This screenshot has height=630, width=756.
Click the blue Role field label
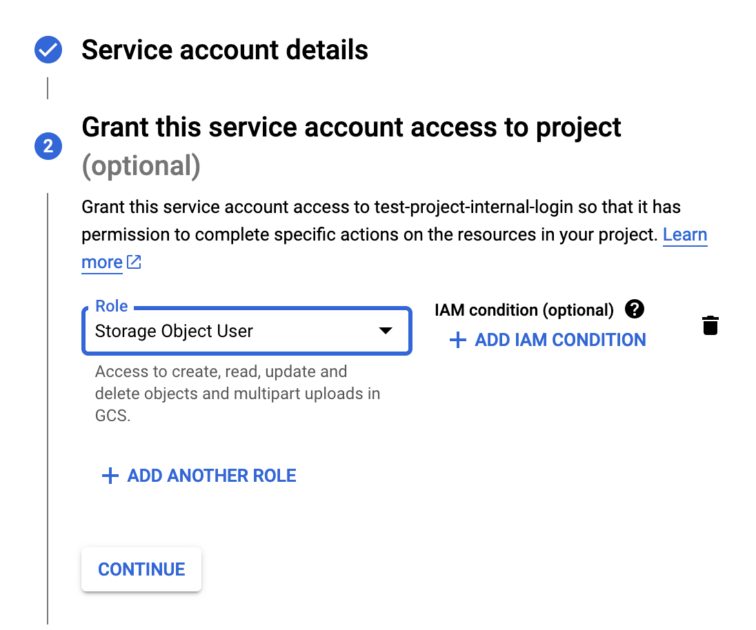click(111, 306)
